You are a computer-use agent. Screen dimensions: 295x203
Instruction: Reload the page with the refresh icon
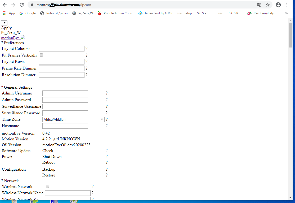pos(21,5)
